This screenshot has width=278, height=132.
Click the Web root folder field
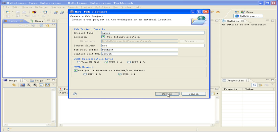(x=140, y=49)
